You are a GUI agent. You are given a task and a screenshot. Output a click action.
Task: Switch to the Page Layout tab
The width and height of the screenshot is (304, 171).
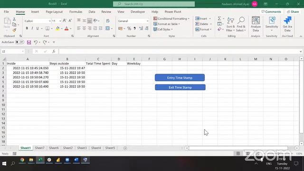(x=54, y=11)
